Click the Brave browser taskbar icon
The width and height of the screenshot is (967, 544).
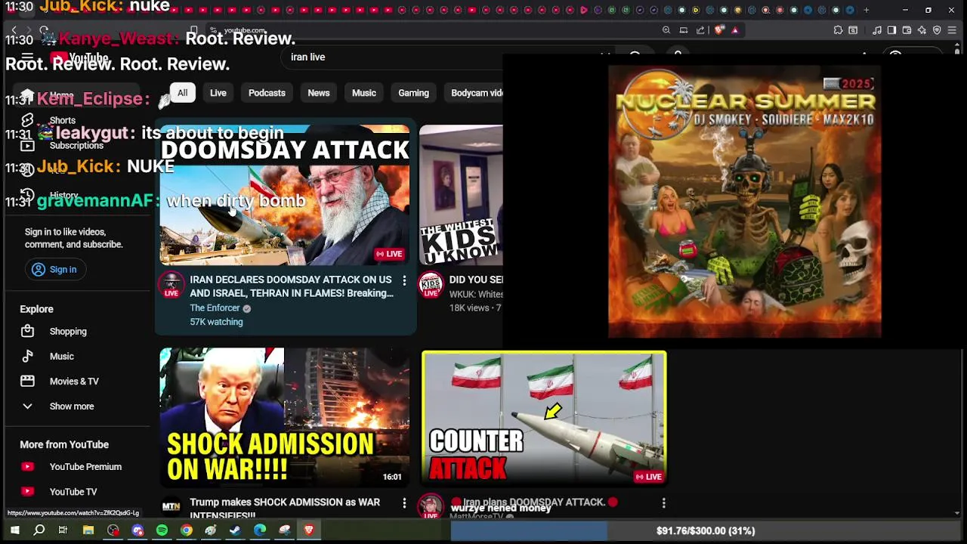coord(309,530)
